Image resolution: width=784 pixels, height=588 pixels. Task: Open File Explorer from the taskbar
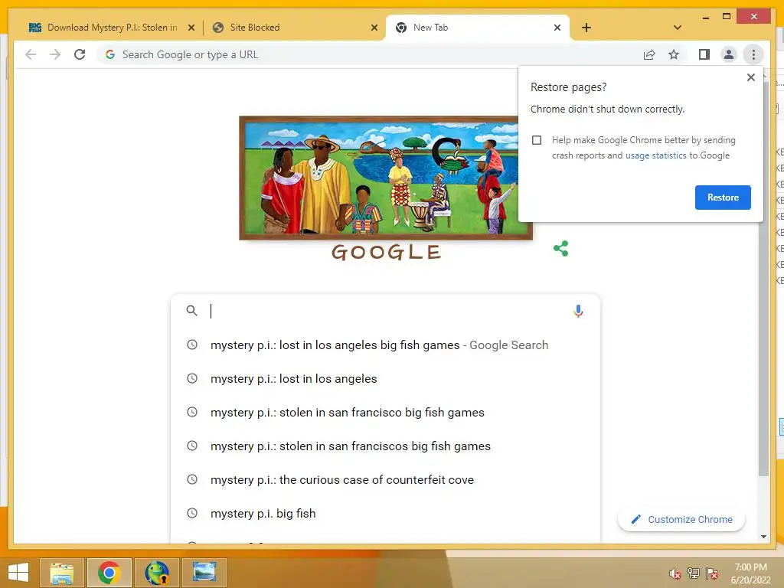pos(62,573)
